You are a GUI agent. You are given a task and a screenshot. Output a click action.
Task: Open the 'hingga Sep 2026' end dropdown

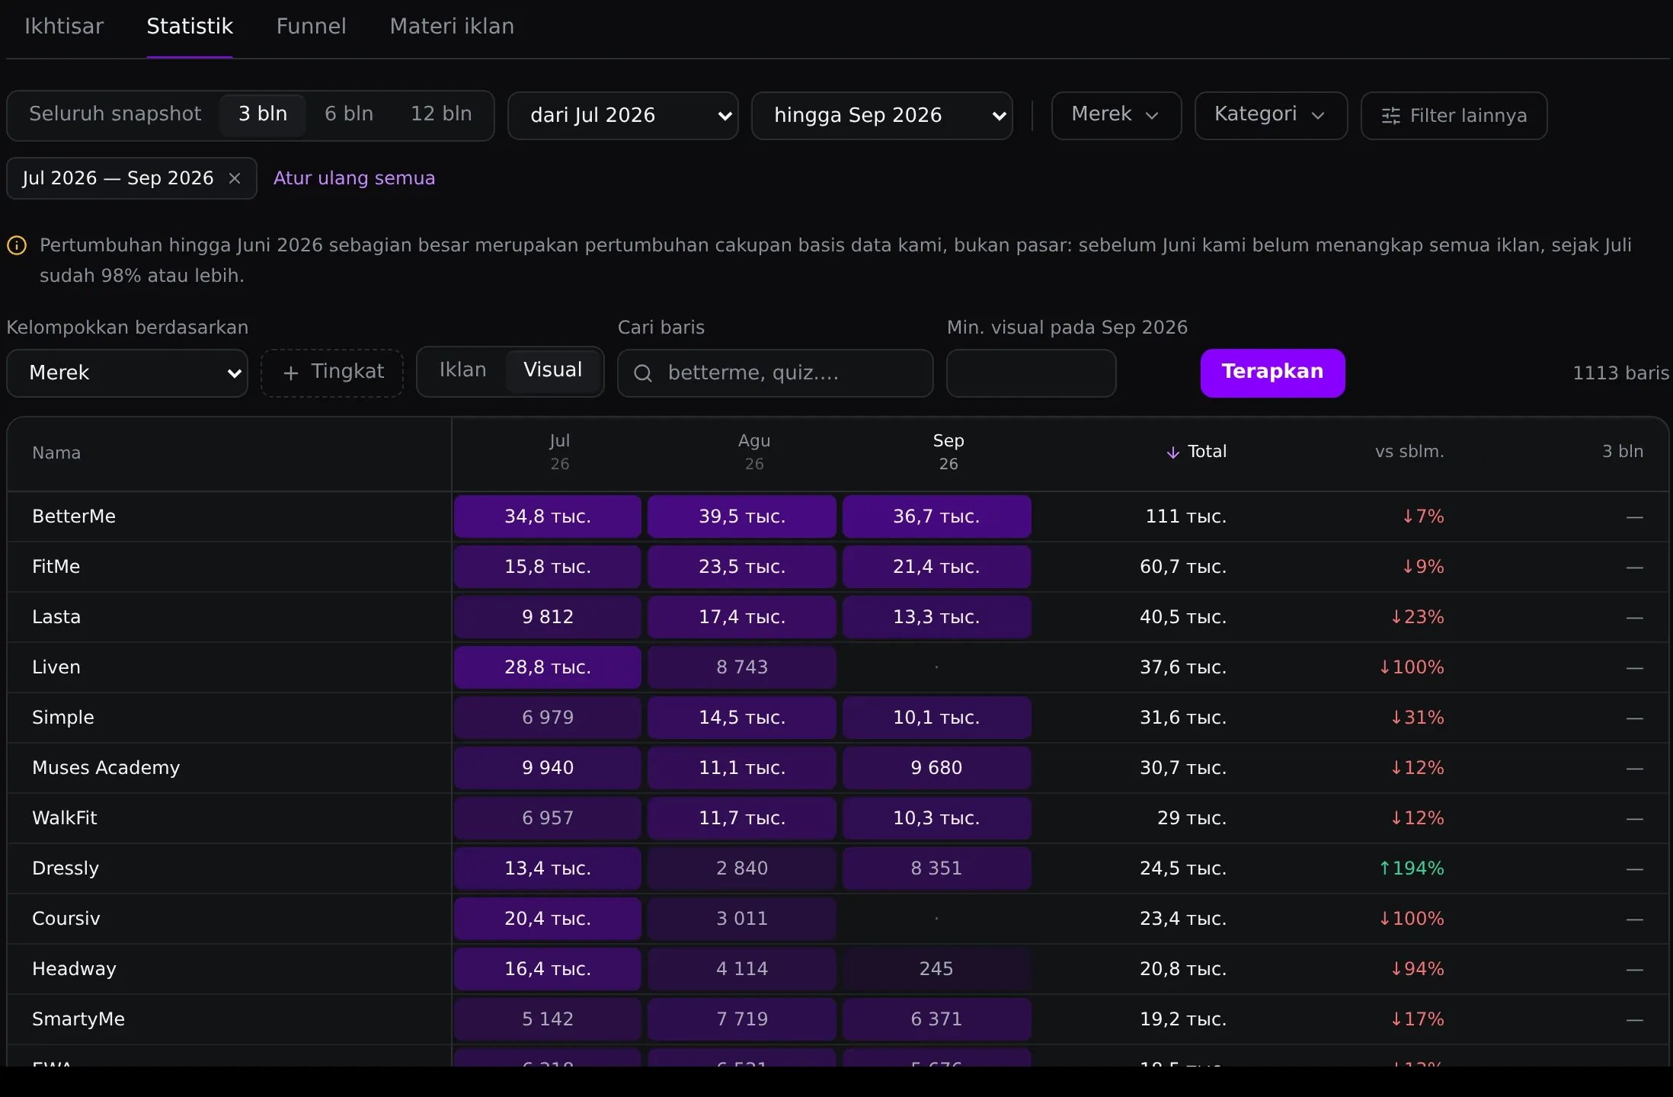[x=882, y=116]
